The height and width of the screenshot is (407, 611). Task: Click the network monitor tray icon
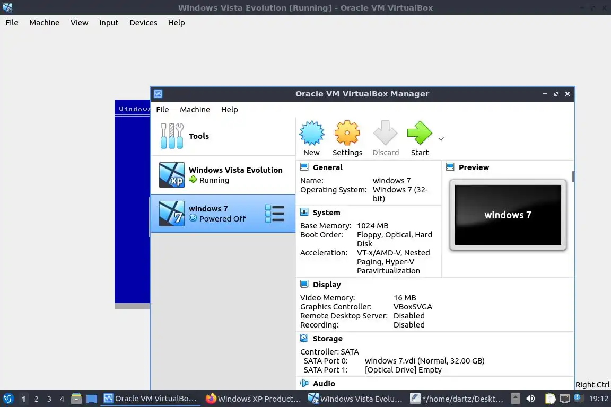tap(565, 399)
